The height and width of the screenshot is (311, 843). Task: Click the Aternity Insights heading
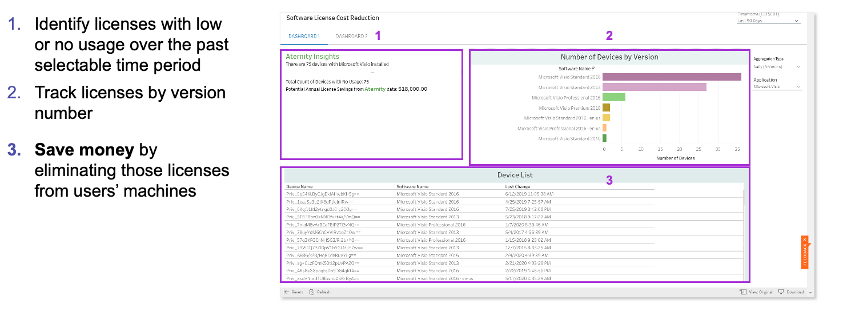point(312,57)
